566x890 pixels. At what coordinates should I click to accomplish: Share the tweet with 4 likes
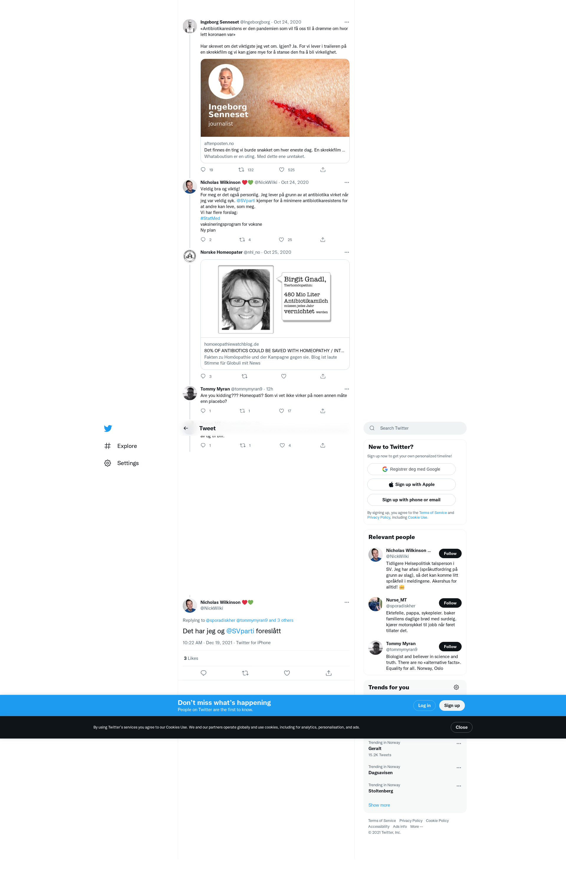323,445
